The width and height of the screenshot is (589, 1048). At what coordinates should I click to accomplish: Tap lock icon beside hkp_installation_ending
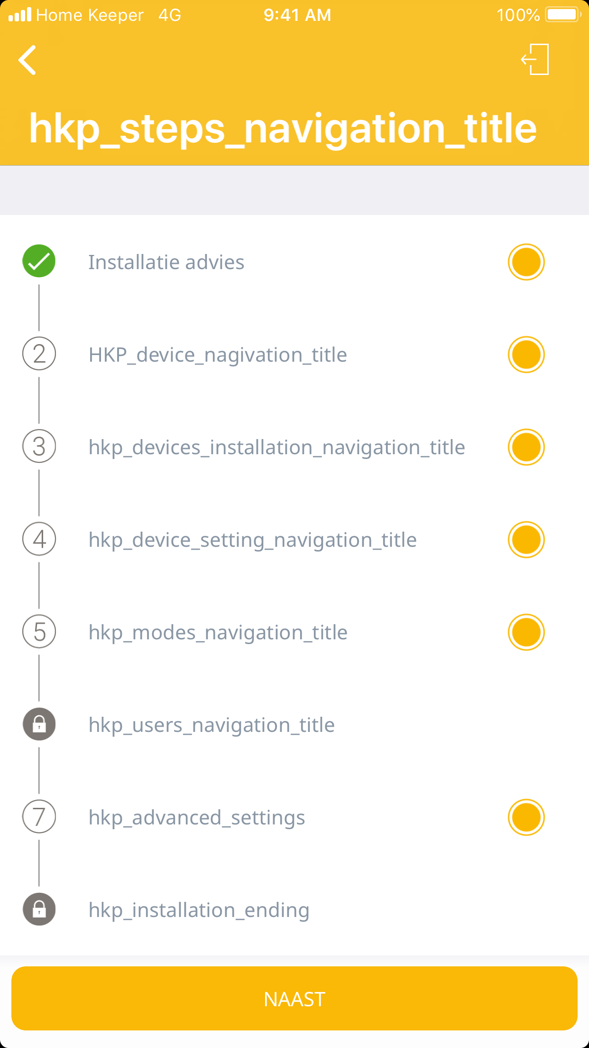pyautogui.click(x=39, y=909)
